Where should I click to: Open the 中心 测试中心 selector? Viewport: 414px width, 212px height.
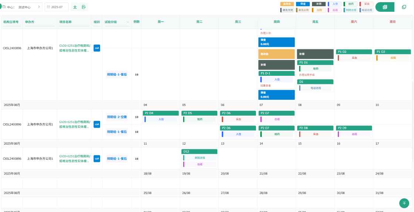tap(22, 7)
